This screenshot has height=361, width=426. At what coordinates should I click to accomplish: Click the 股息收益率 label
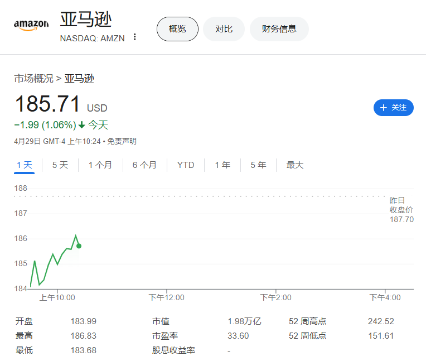[173, 350]
